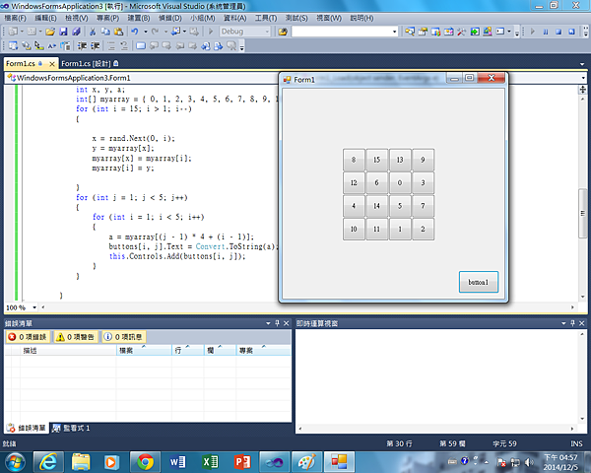This screenshot has width=591, height=473.
Task: Open Google Chrome from the taskbar
Action: (x=146, y=460)
